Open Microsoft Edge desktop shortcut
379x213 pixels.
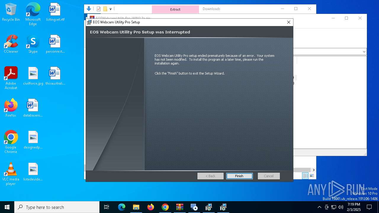(33, 14)
